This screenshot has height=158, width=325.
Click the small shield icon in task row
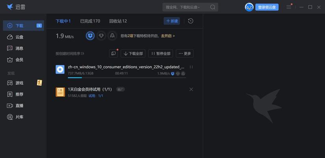pyautogui.click(x=173, y=73)
